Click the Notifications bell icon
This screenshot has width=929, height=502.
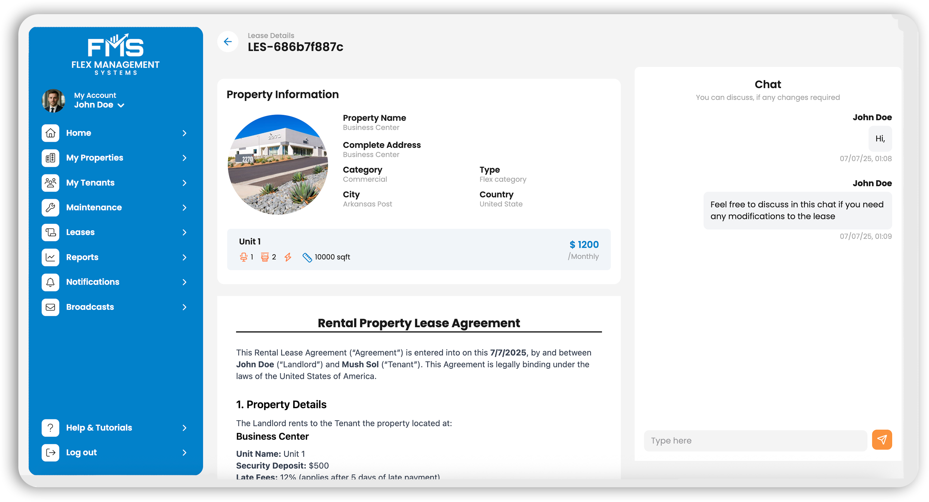(x=51, y=282)
